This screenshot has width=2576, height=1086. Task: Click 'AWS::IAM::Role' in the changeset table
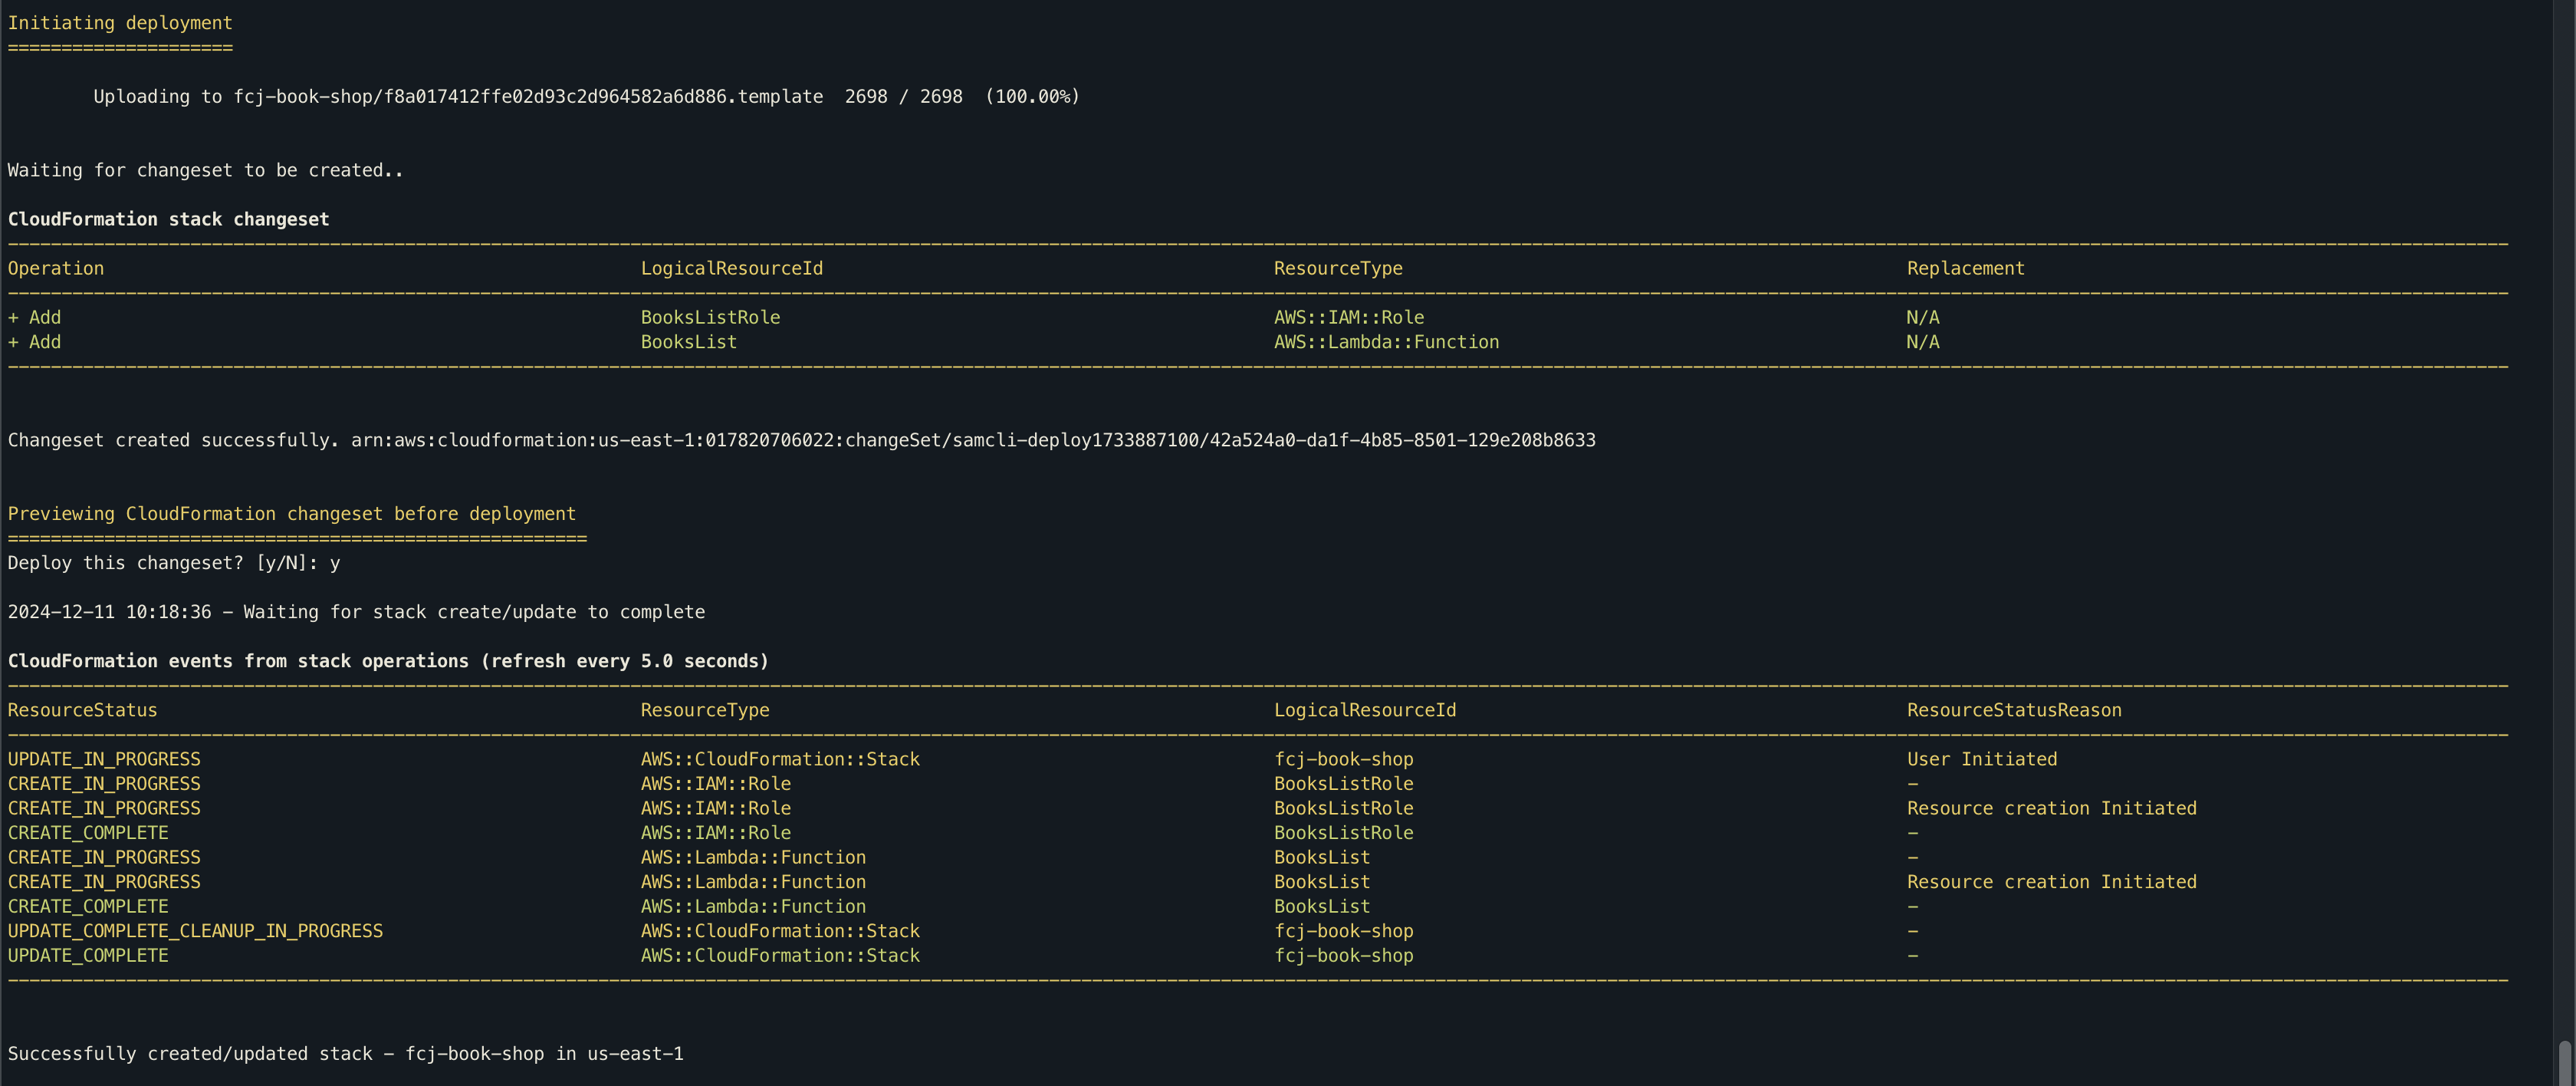pos(1349,318)
